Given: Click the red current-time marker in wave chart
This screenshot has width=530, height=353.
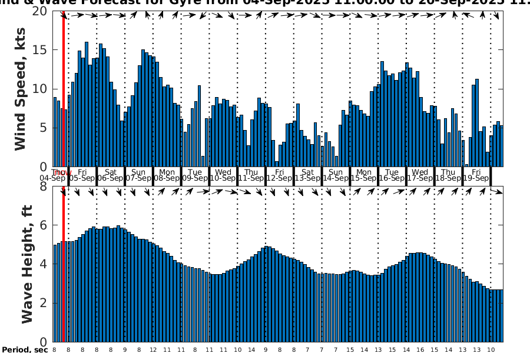Looking at the screenshot, I should (x=63, y=264).
